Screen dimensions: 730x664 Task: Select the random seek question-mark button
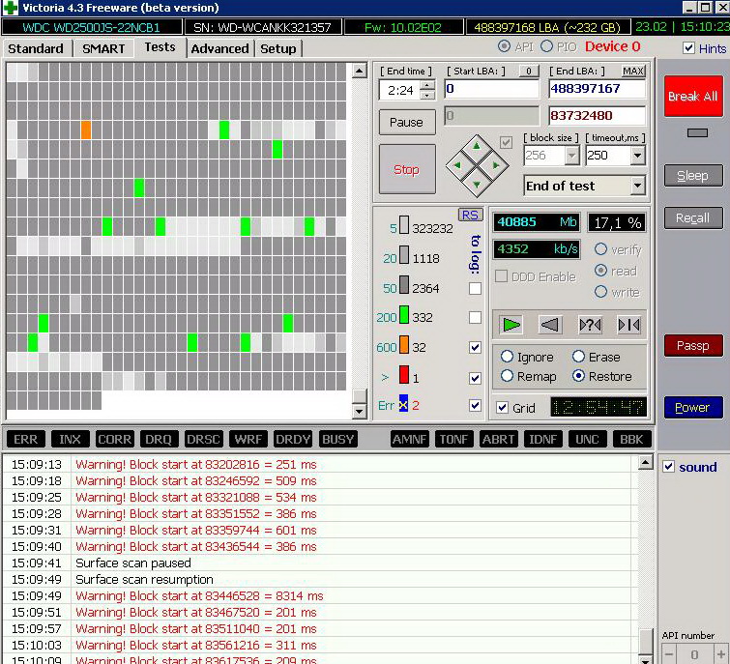590,325
